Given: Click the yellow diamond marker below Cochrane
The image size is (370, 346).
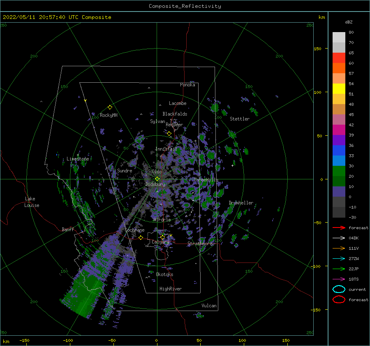Looking at the screenshot, I should click(x=141, y=238).
